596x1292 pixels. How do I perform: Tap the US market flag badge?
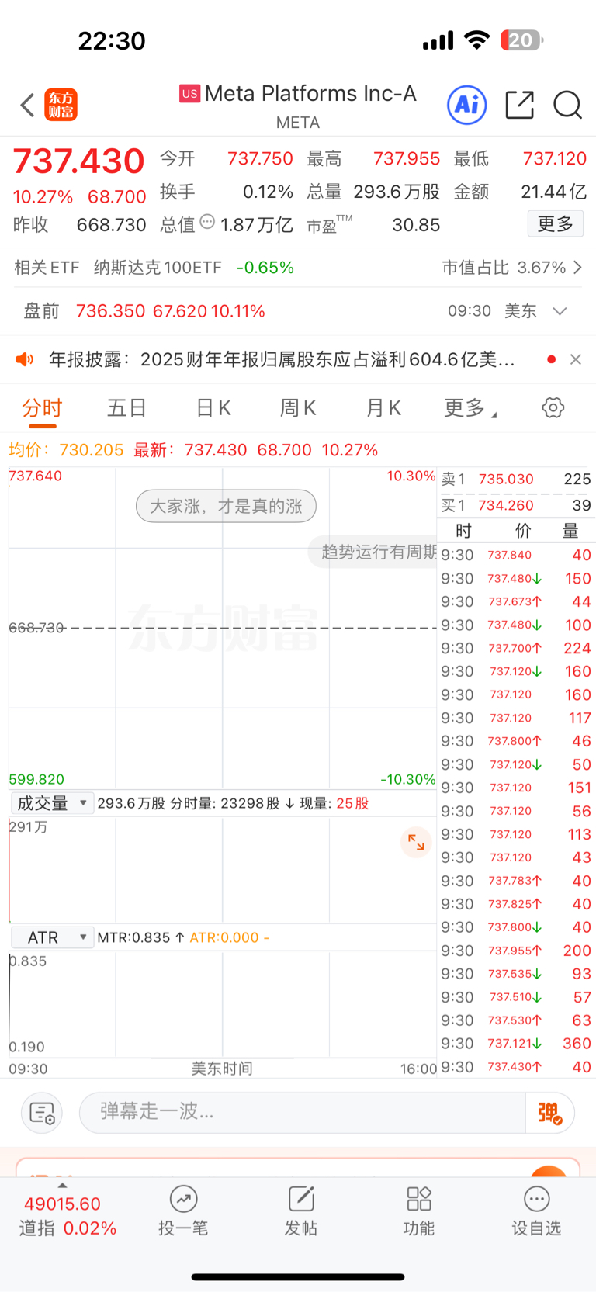pos(190,94)
